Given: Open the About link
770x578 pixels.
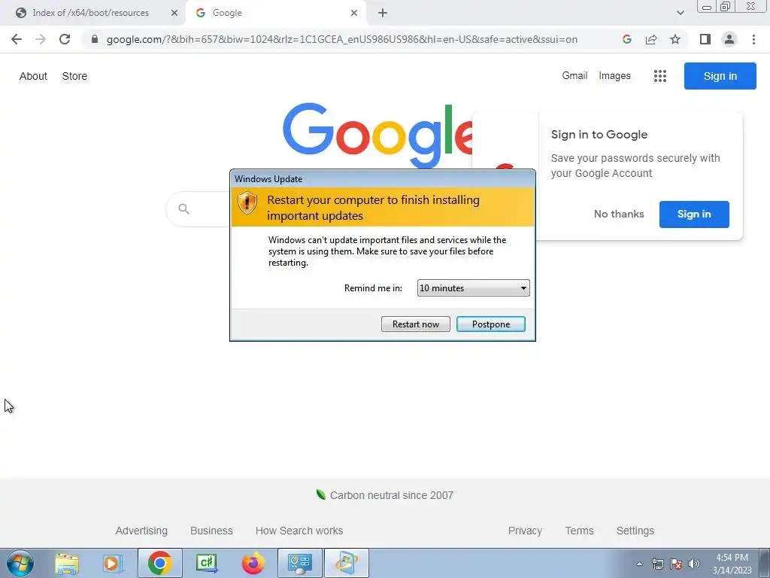Looking at the screenshot, I should (33, 76).
